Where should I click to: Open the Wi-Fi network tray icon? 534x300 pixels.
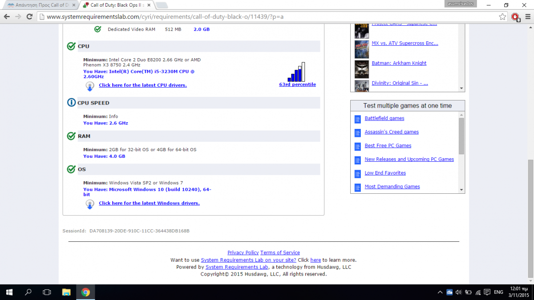tap(478, 292)
